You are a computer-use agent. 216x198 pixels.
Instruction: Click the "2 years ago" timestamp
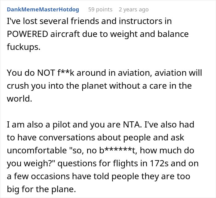[134, 10]
